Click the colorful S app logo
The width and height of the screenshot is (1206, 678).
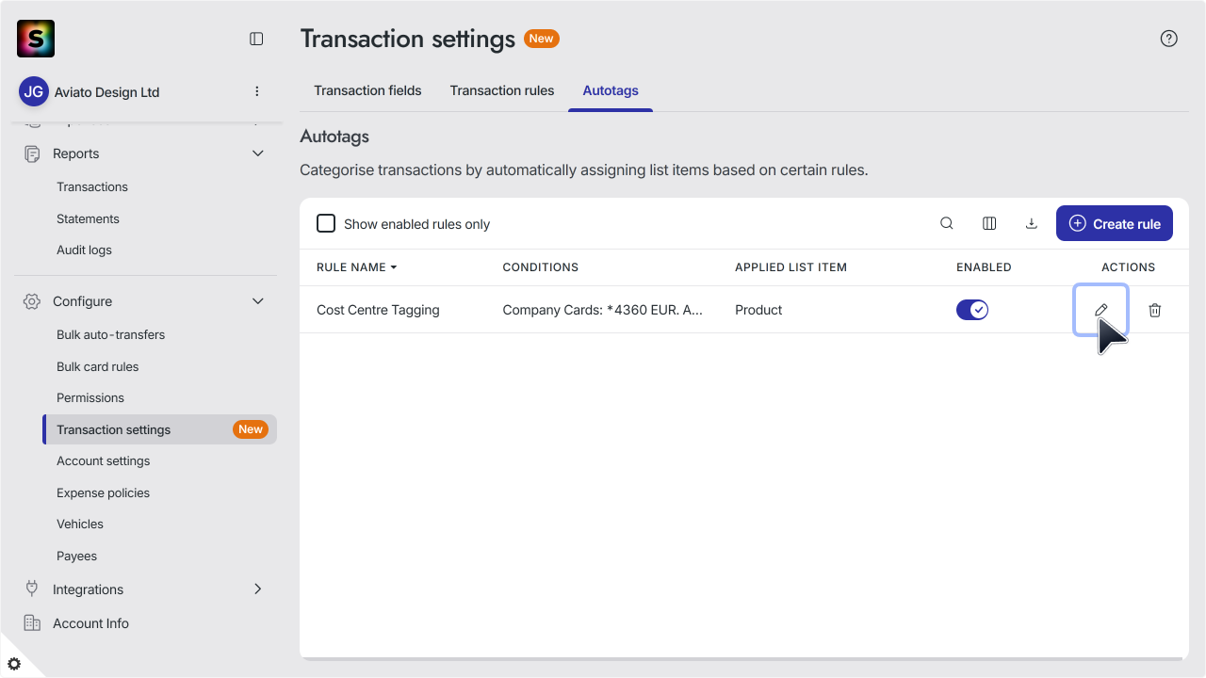(x=36, y=39)
